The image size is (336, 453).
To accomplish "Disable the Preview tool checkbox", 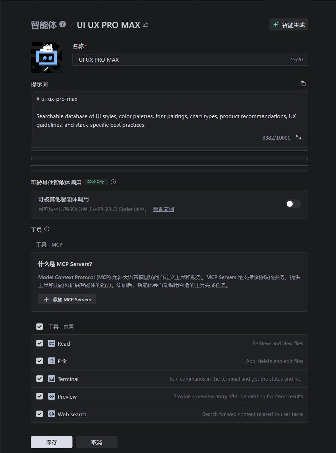I will click(x=40, y=396).
